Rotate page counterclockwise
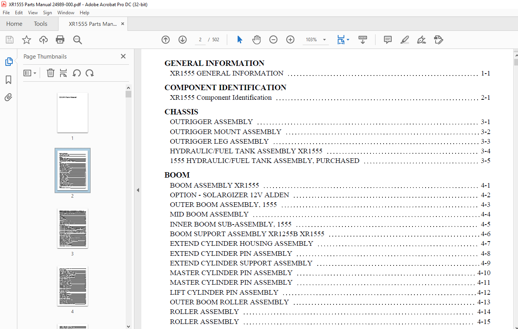Screen dimensions: 518x329 [x=77, y=73]
